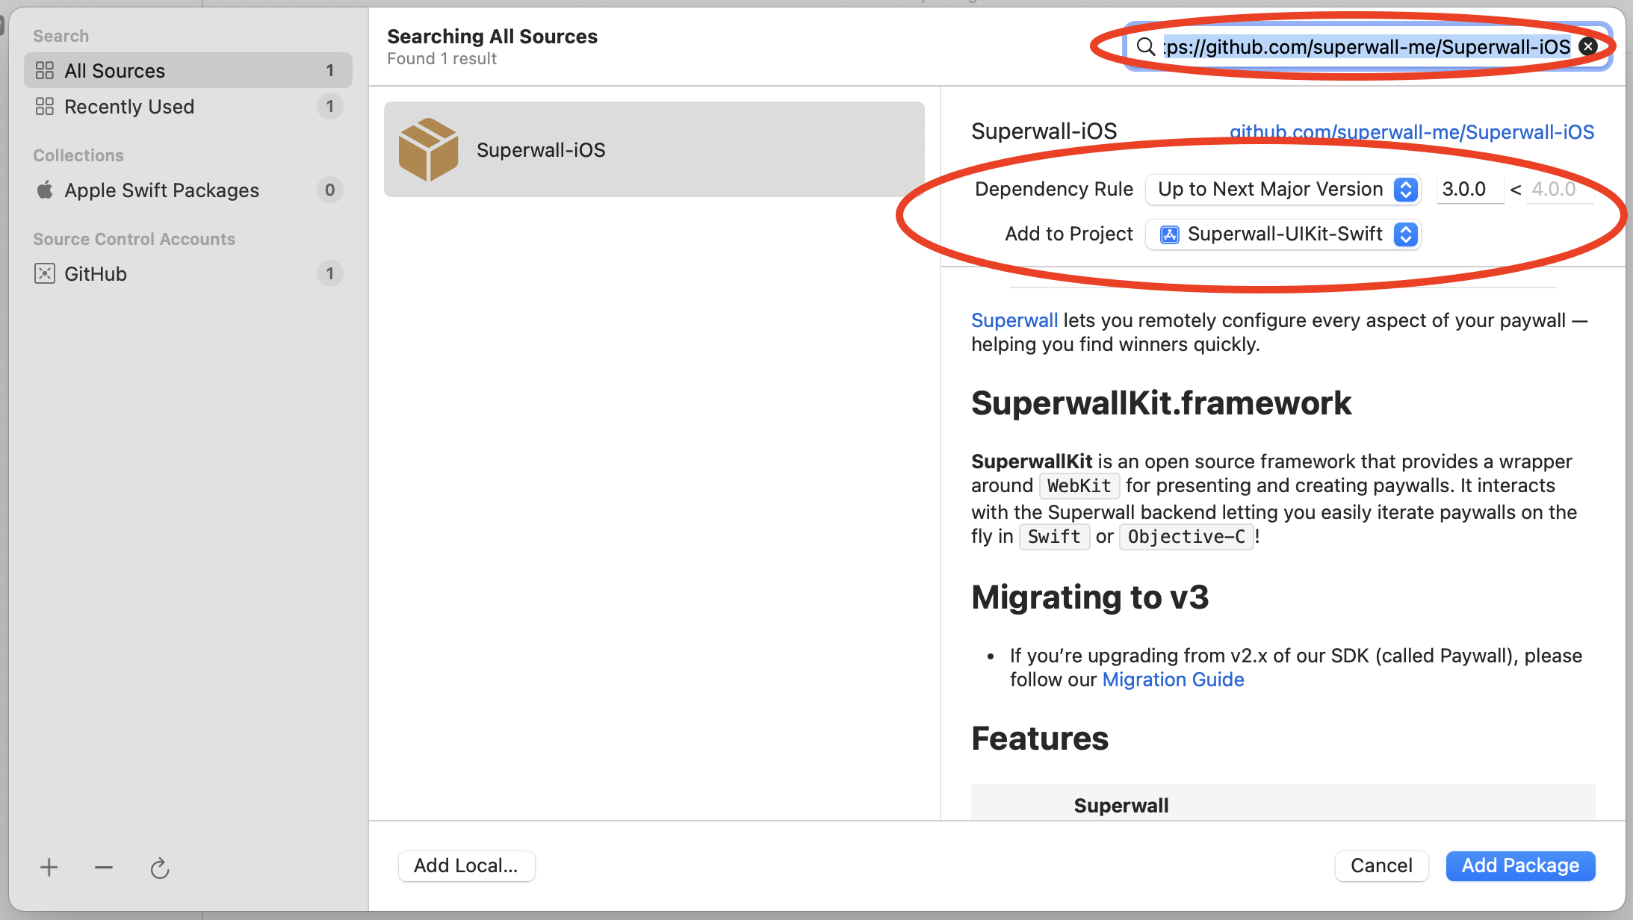The height and width of the screenshot is (920, 1633).
Task: Click the plus icon to add collection
Action: [49, 867]
